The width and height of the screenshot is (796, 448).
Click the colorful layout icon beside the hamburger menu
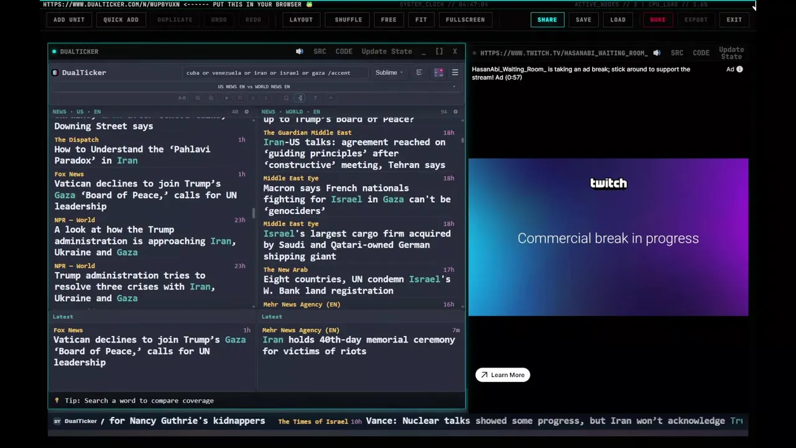438,73
